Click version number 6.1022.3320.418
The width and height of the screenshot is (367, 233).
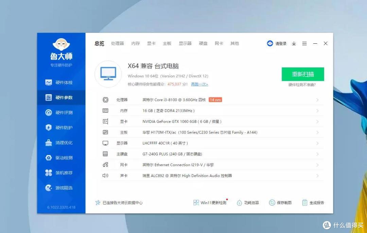tap(61, 207)
